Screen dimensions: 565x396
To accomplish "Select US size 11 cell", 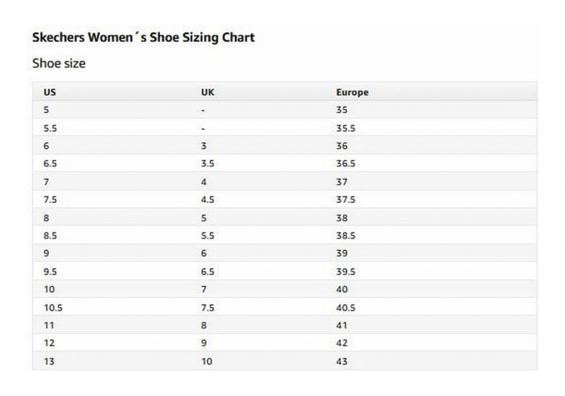I will click(49, 326).
